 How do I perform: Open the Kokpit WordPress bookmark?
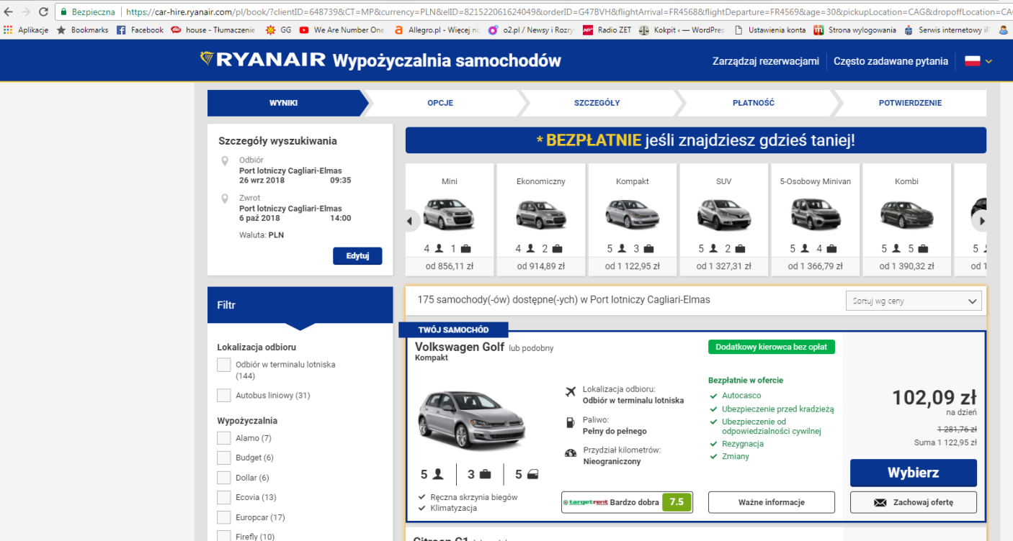681,30
